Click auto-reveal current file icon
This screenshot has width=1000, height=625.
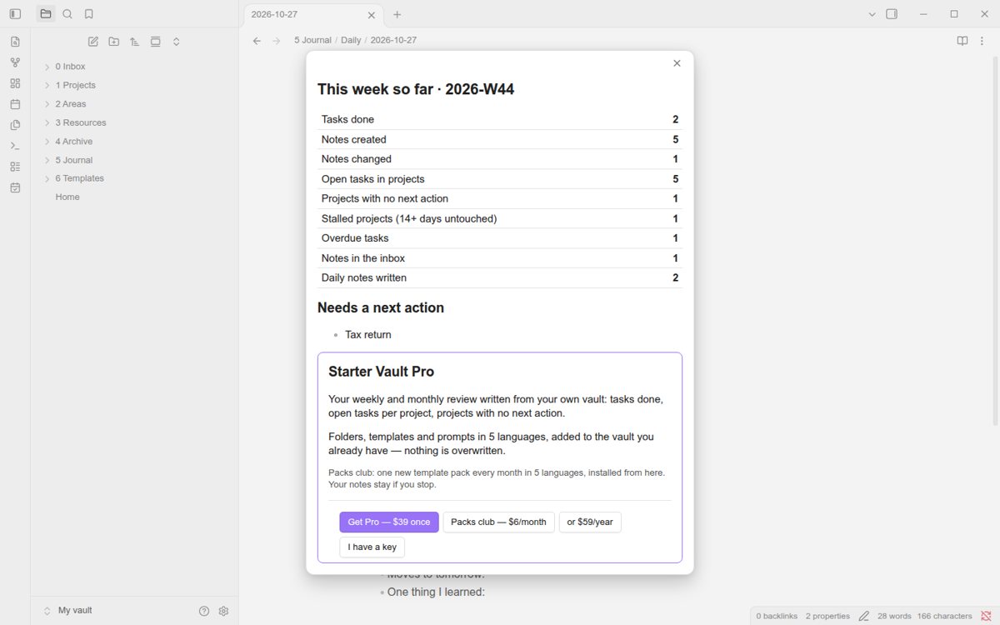(x=156, y=42)
